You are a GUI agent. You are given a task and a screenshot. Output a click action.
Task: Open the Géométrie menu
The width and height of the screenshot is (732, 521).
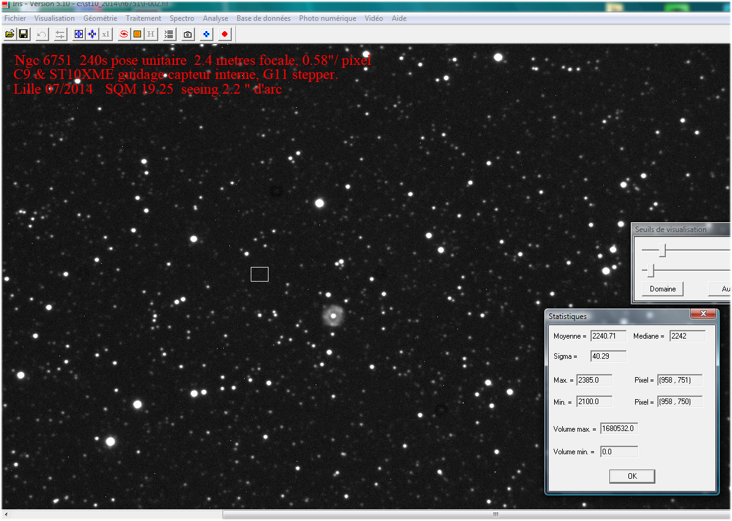click(x=100, y=18)
